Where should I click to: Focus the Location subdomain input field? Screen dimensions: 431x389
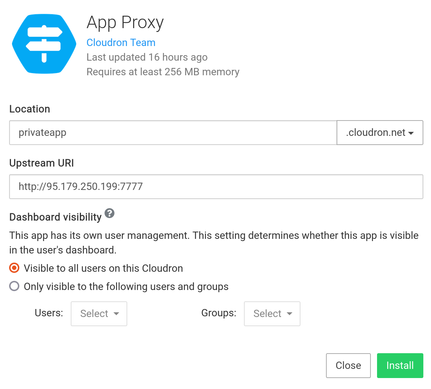(x=173, y=133)
